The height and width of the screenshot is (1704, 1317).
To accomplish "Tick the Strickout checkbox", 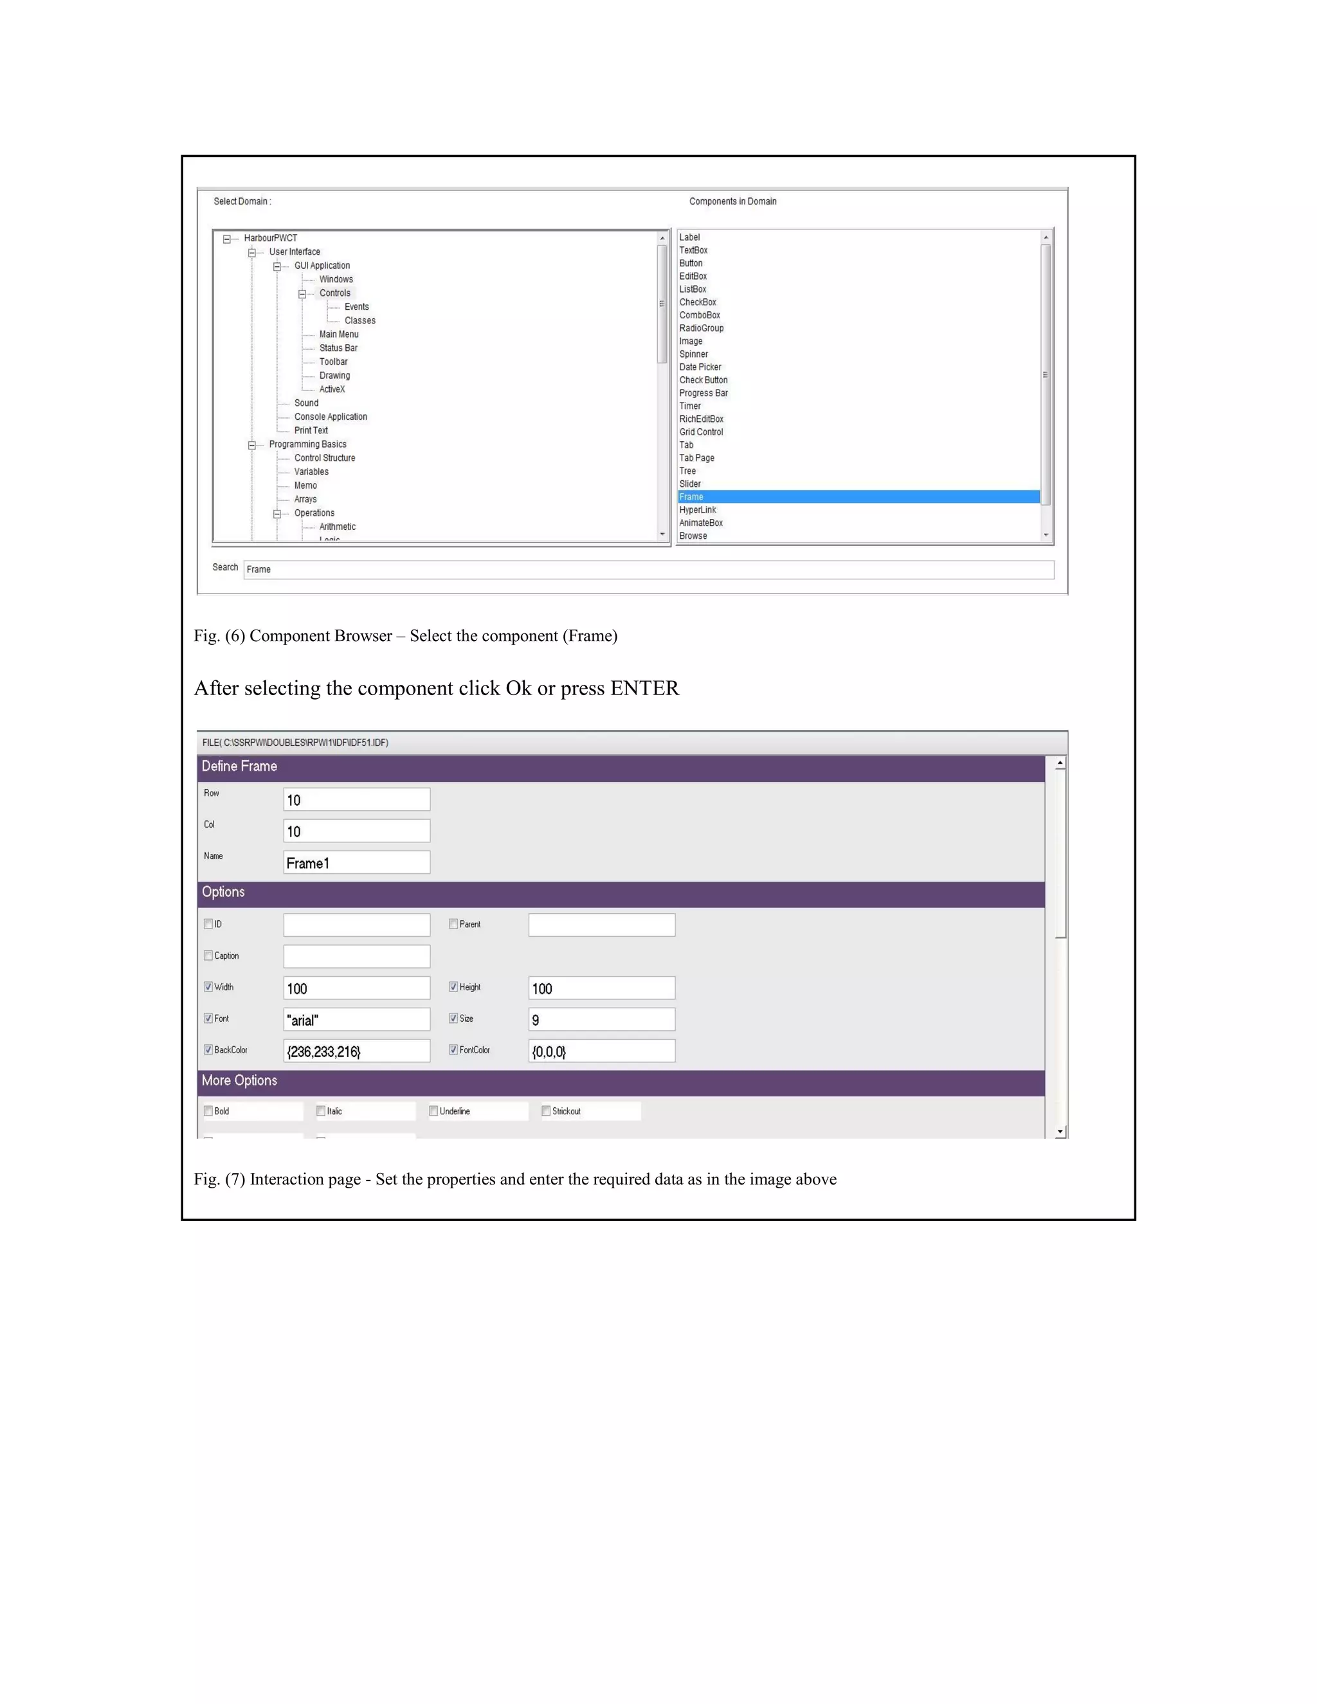I will coord(546,1111).
